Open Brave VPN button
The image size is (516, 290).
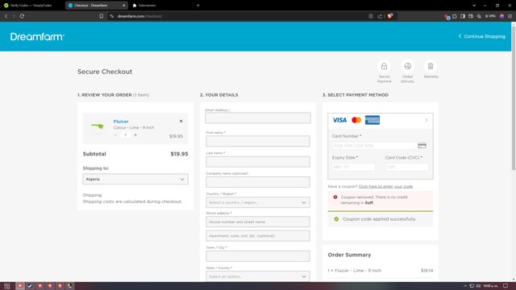[x=490, y=16]
